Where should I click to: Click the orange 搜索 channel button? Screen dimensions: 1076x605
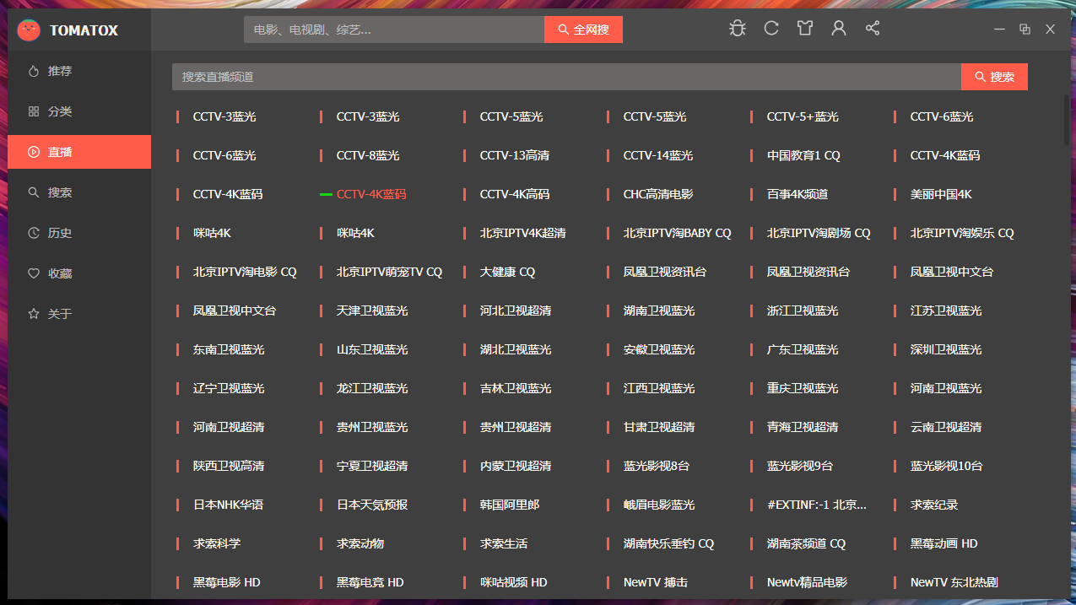[994, 77]
